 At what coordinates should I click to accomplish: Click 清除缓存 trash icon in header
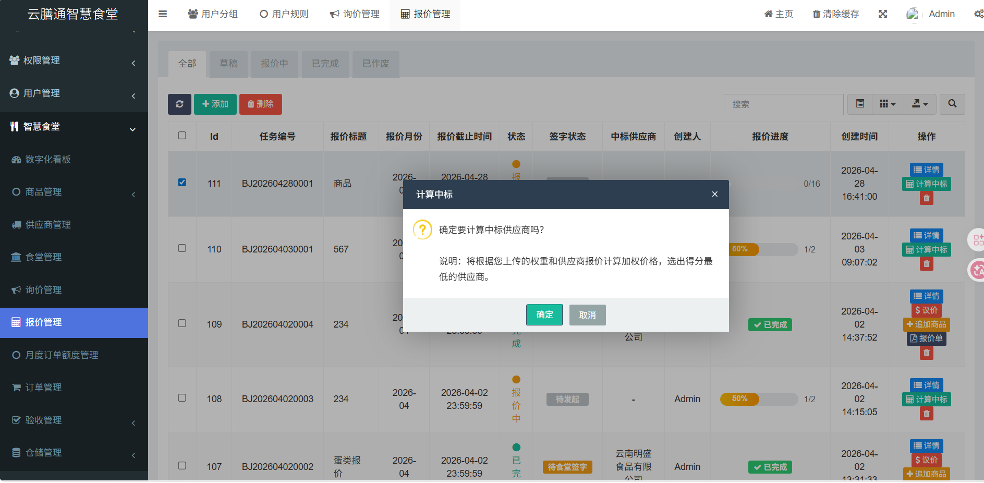(816, 14)
